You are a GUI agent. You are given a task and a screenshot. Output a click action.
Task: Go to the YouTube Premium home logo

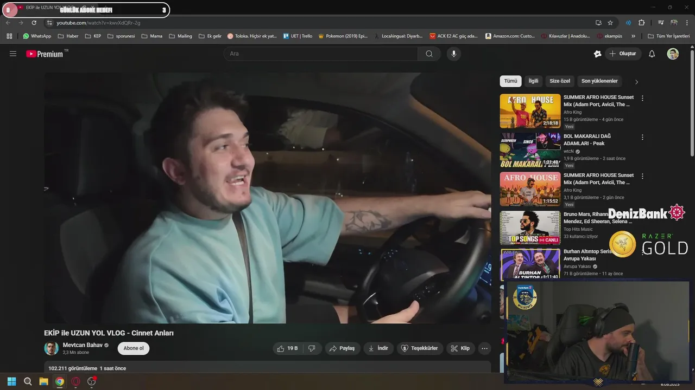click(x=45, y=54)
